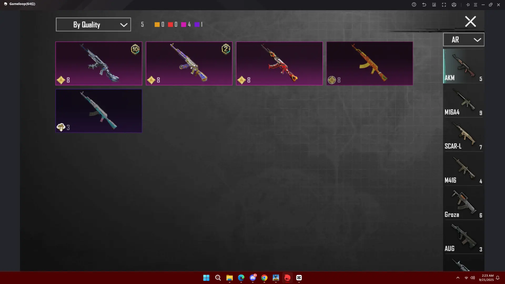The width and height of the screenshot is (505, 284).
Task: Open the Gameloop hamburger menu
Action: (x=476, y=5)
